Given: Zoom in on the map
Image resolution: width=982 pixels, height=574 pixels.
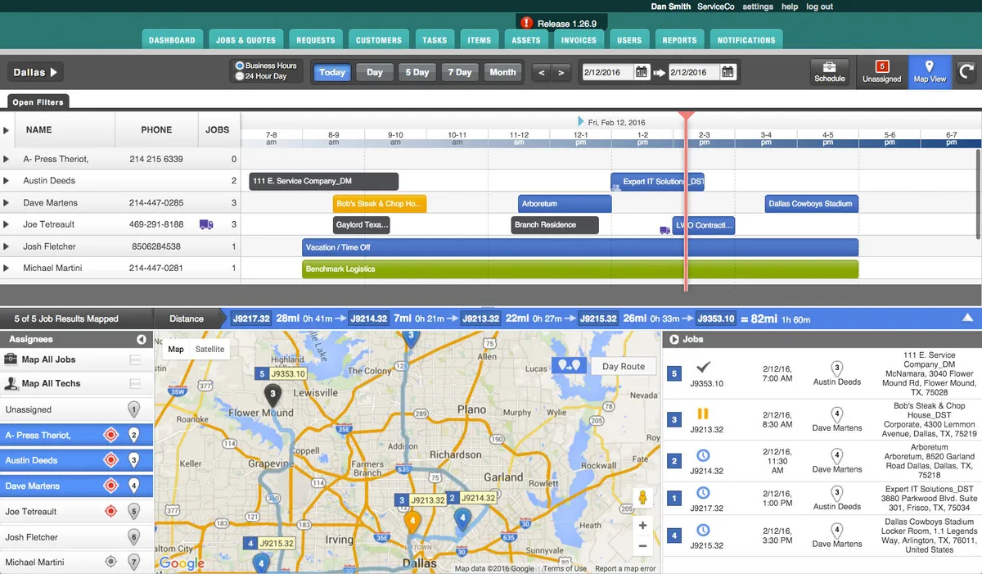Looking at the screenshot, I should (x=642, y=526).
